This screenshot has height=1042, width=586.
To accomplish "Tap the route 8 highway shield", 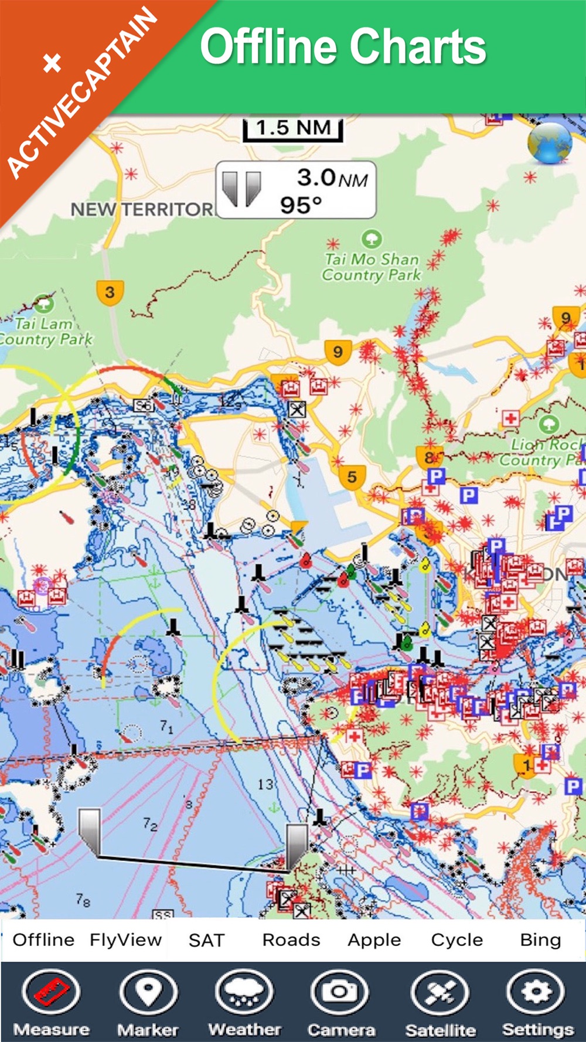I will tap(429, 457).
